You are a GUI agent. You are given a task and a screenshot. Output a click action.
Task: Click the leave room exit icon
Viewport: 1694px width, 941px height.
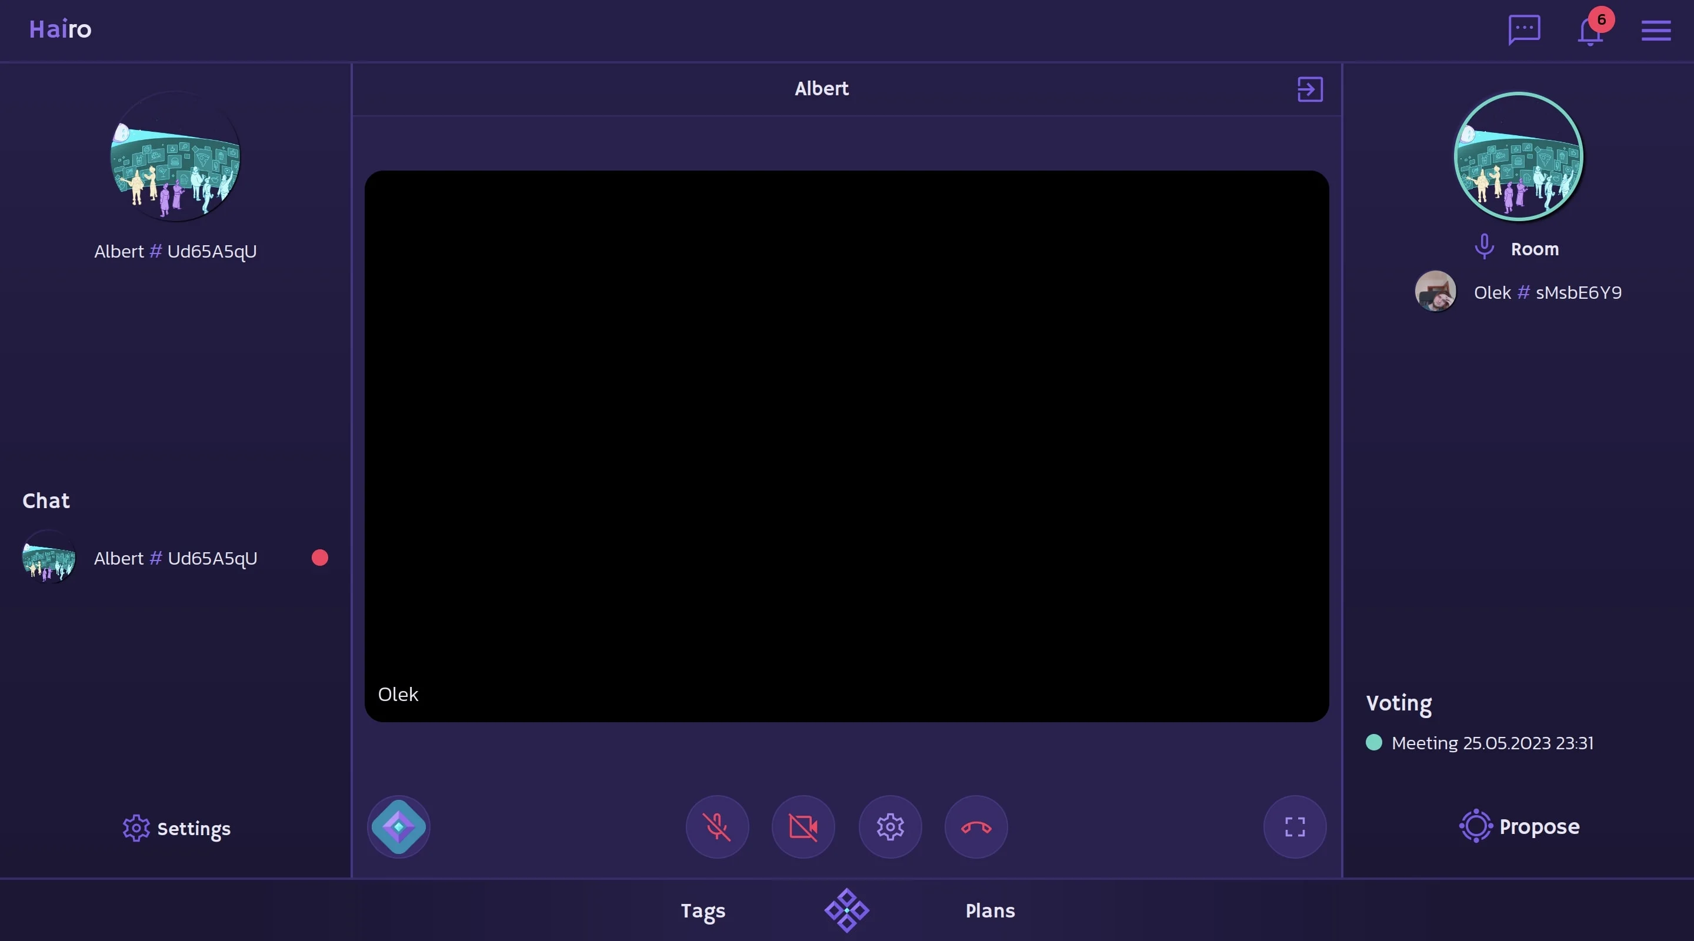click(1309, 89)
